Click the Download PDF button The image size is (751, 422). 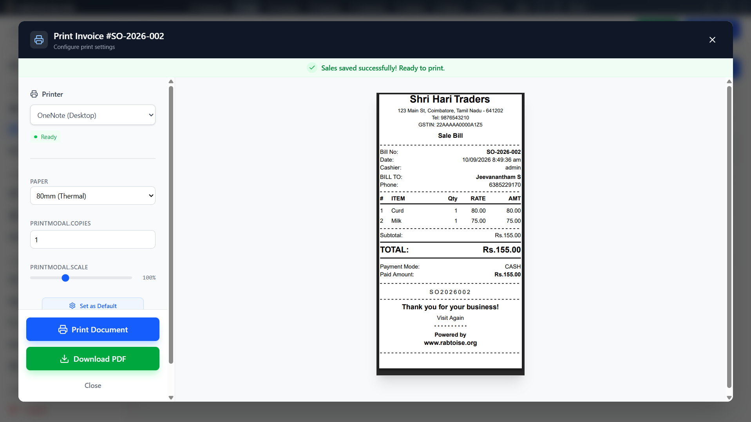(93, 359)
